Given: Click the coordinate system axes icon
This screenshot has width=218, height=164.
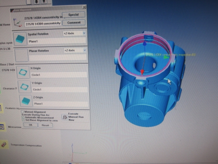Looking at the screenshot, I should pyautogui.click(x=17, y=23).
